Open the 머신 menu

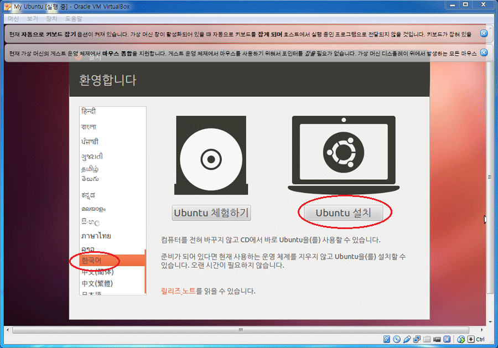tap(13, 19)
